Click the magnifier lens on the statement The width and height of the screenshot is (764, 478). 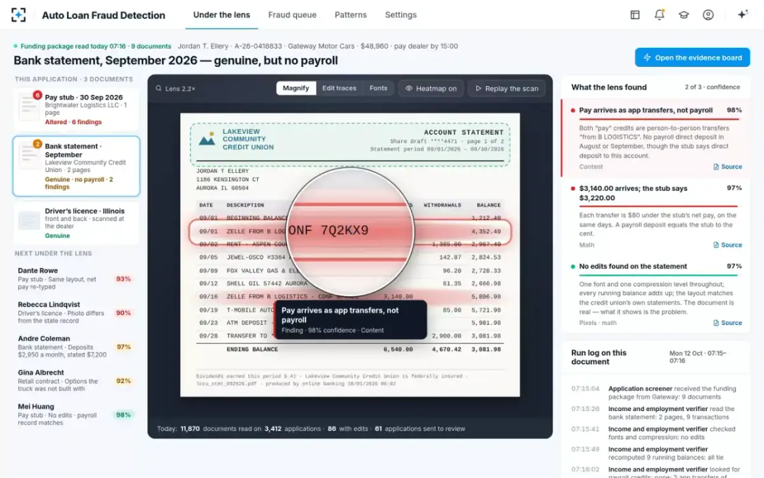351,231
